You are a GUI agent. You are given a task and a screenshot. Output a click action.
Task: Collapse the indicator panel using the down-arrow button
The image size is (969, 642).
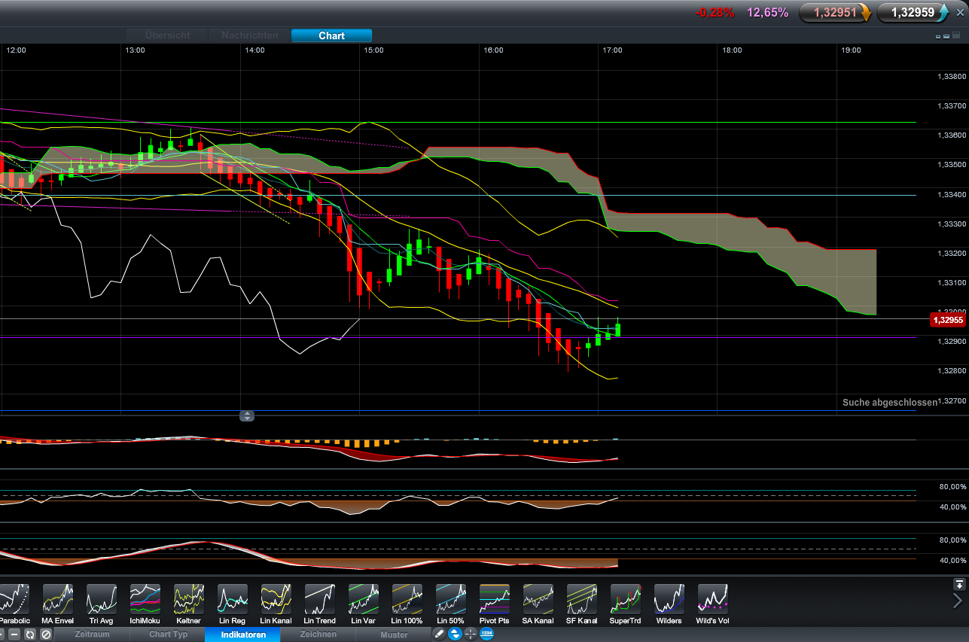[958, 584]
